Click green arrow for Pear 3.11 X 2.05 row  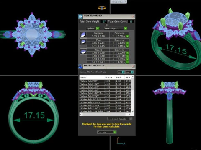click(x=127, y=46)
